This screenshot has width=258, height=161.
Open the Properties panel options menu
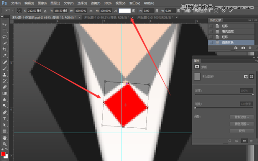(x=256, y=61)
